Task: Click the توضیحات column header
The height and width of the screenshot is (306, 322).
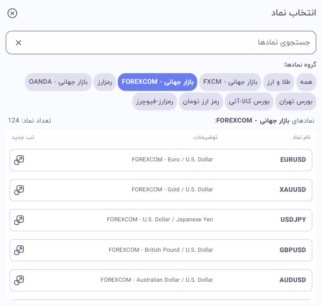Action: pyautogui.click(x=206, y=137)
